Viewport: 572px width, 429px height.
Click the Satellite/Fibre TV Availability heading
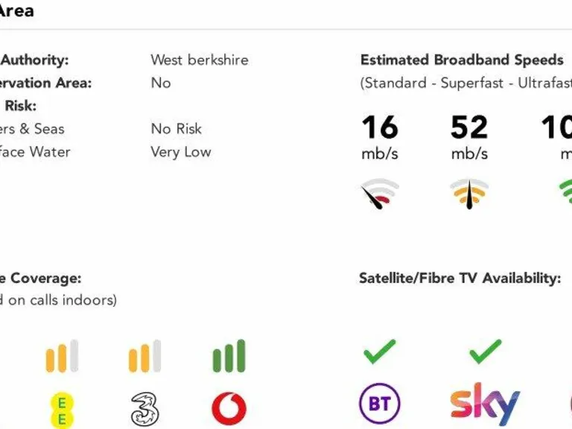coord(460,279)
